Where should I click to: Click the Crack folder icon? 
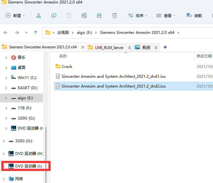point(58,66)
